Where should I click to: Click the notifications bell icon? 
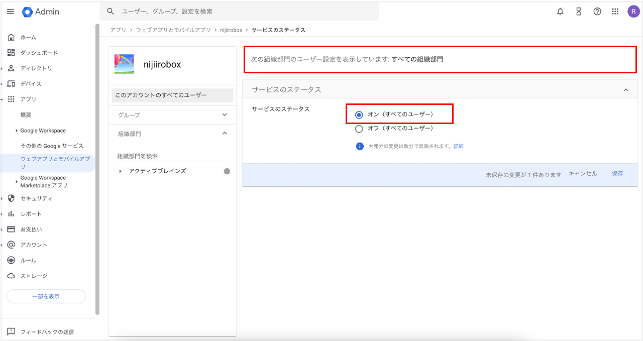coord(560,12)
